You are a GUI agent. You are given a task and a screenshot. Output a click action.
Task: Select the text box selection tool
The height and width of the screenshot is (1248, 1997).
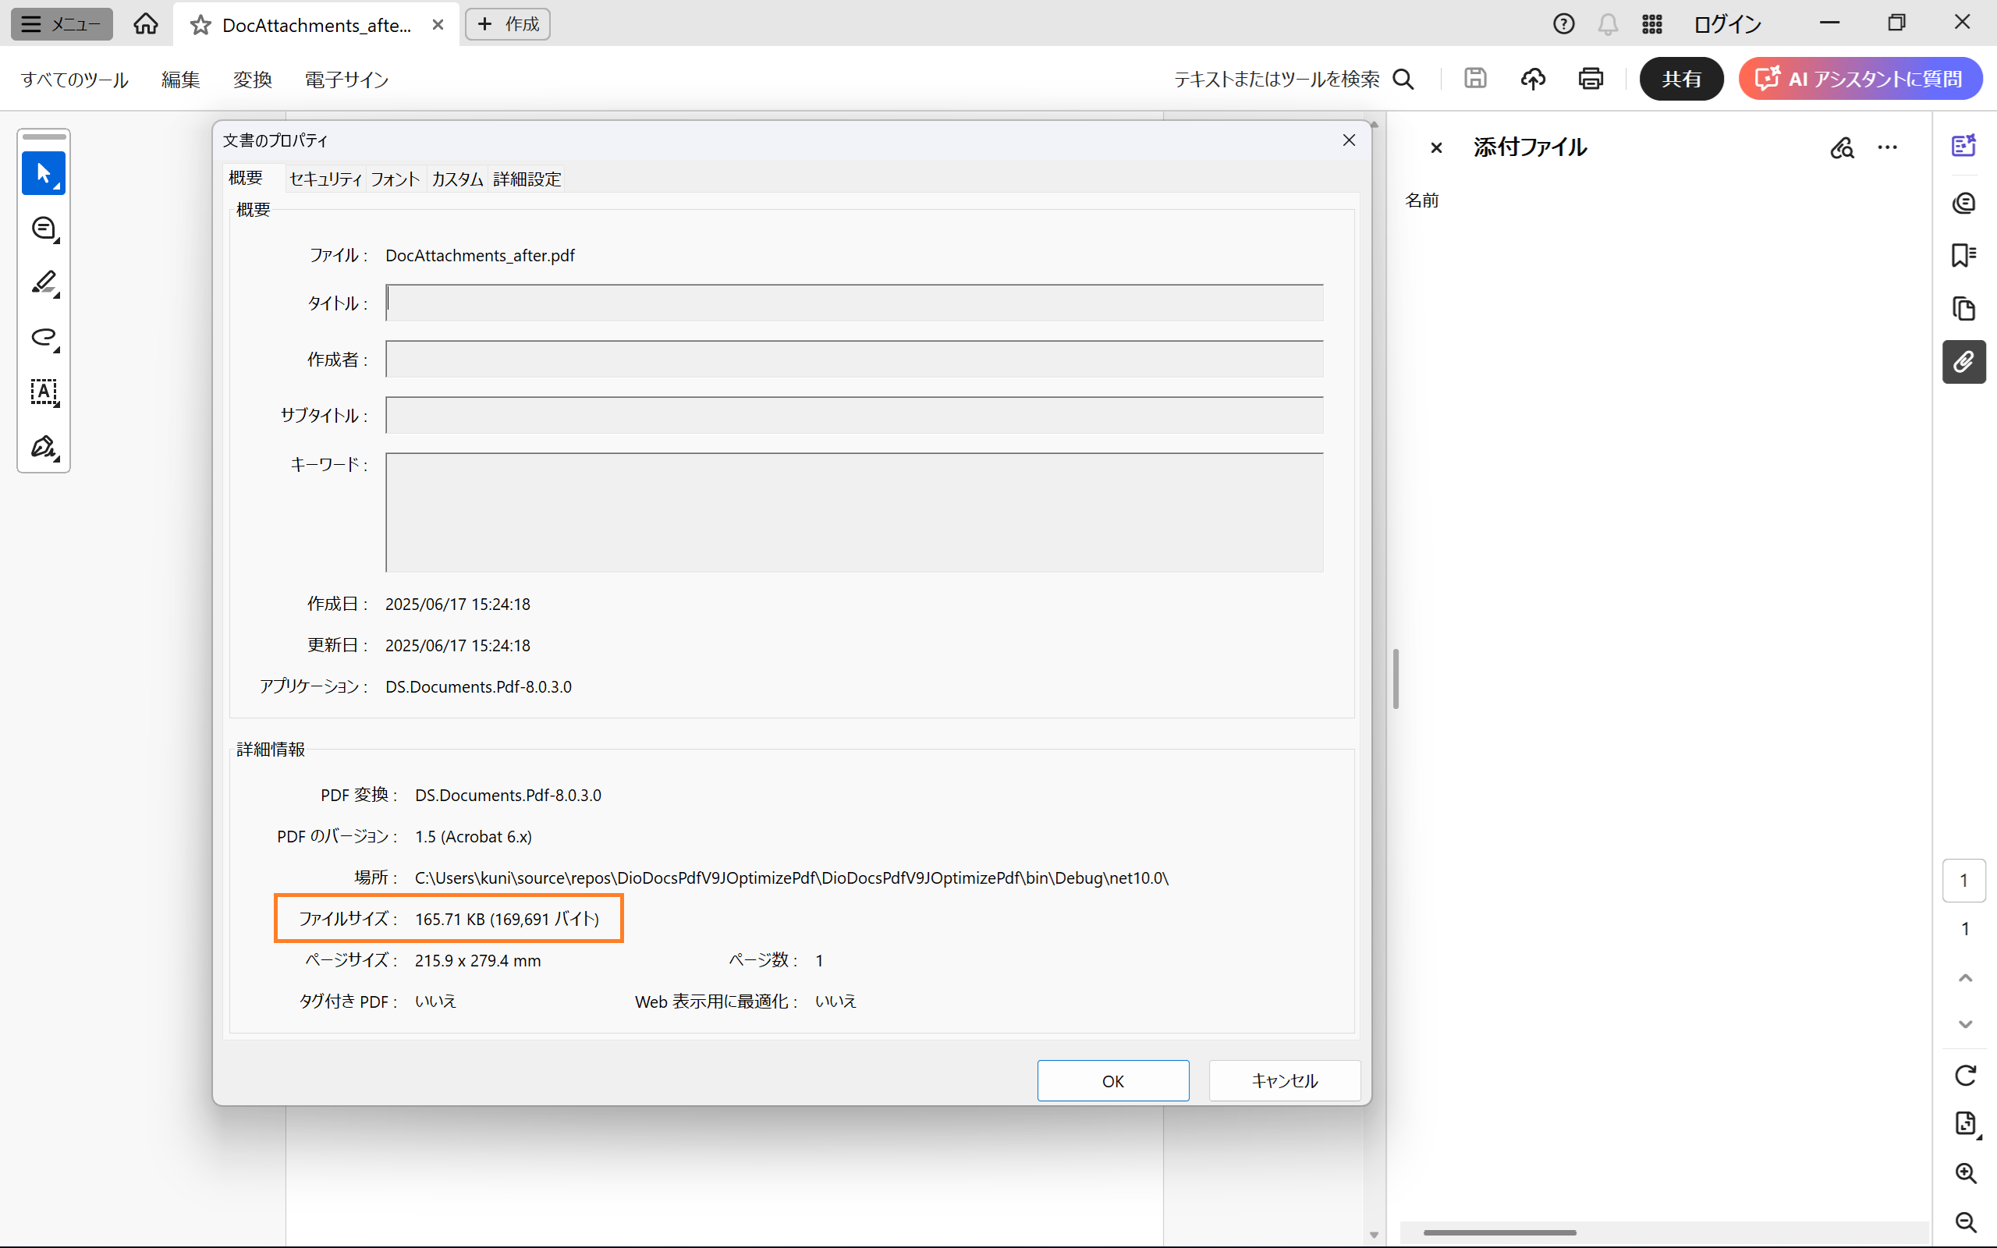(x=43, y=392)
